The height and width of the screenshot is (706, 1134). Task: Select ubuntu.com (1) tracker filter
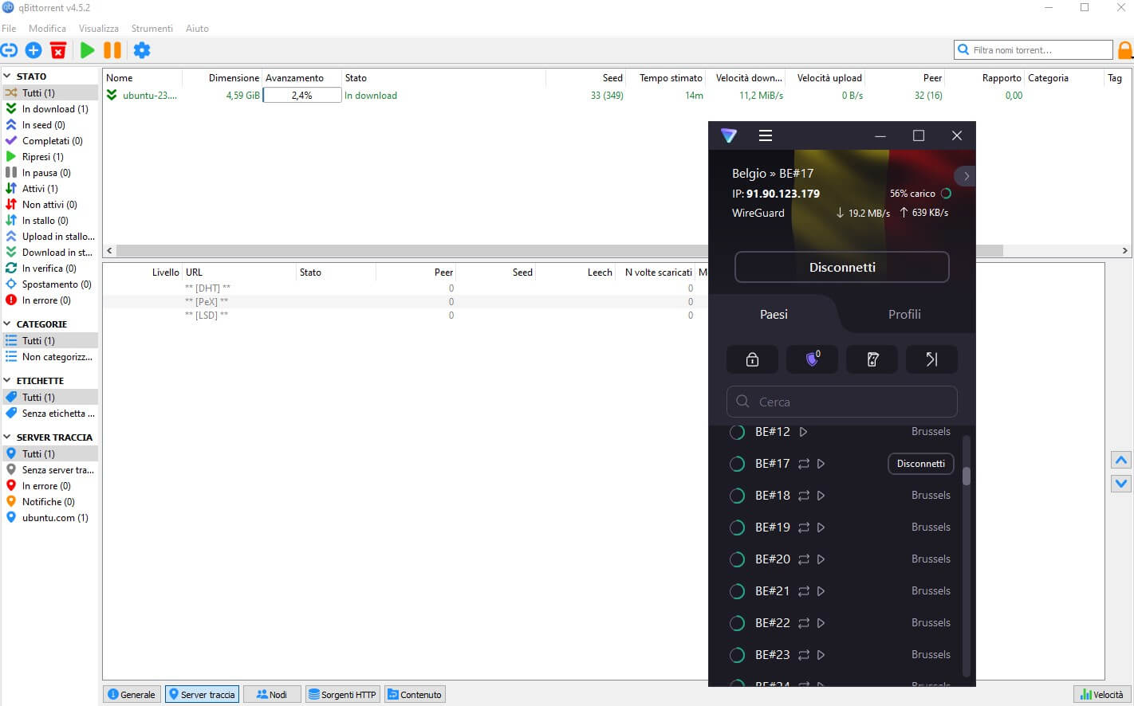click(49, 518)
